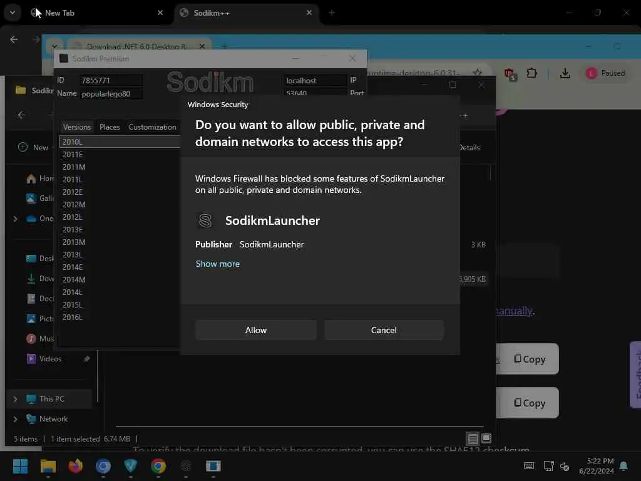Open File Explorer from taskbar
The image size is (641, 481).
pos(48,466)
